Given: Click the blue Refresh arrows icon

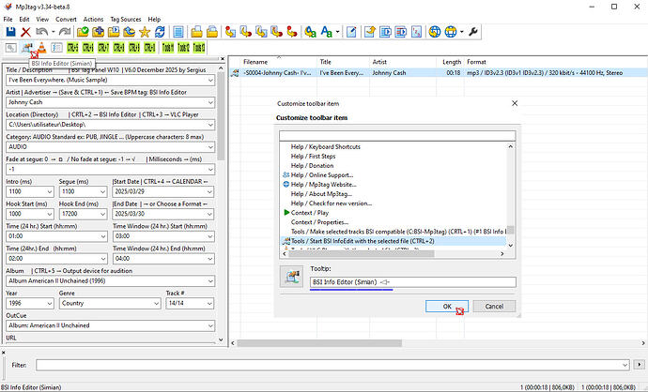Looking at the screenshot, I should pyautogui.click(x=160, y=32).
